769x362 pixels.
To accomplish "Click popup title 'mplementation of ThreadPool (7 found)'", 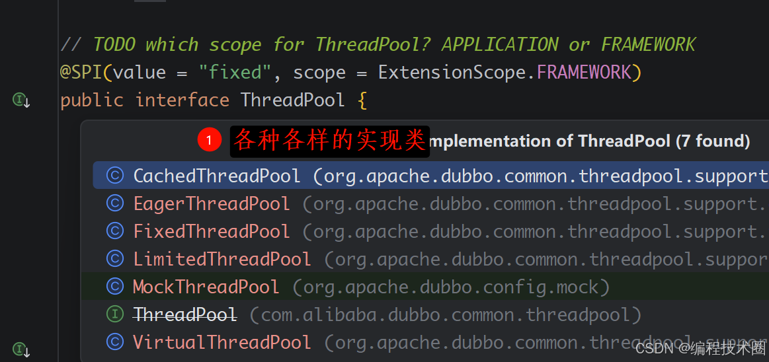I will tap(590, 141).
